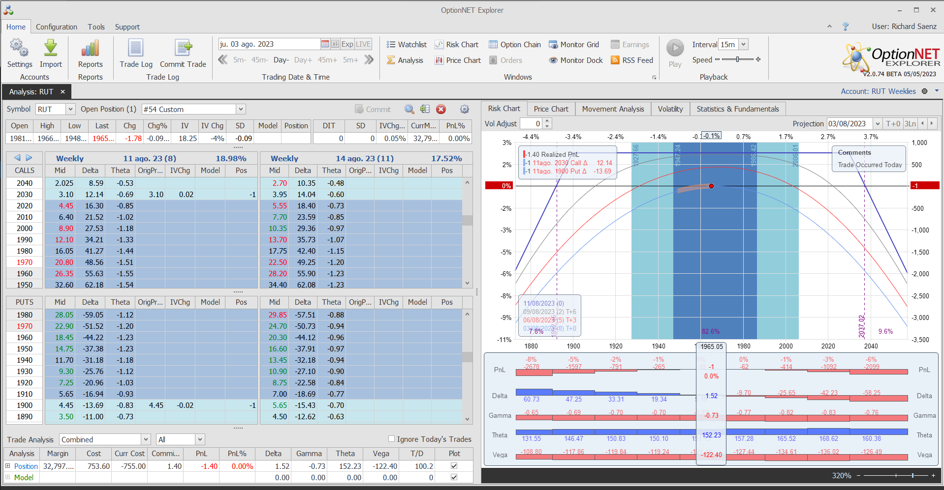
Task: Click the T+0 projection button
Action: pyautogui.click(x=893, y=124)
